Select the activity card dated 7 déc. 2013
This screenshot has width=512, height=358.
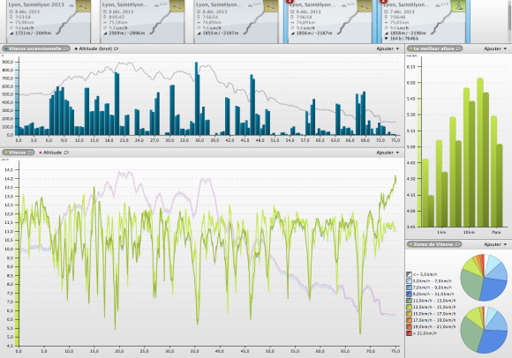point(424,21)
